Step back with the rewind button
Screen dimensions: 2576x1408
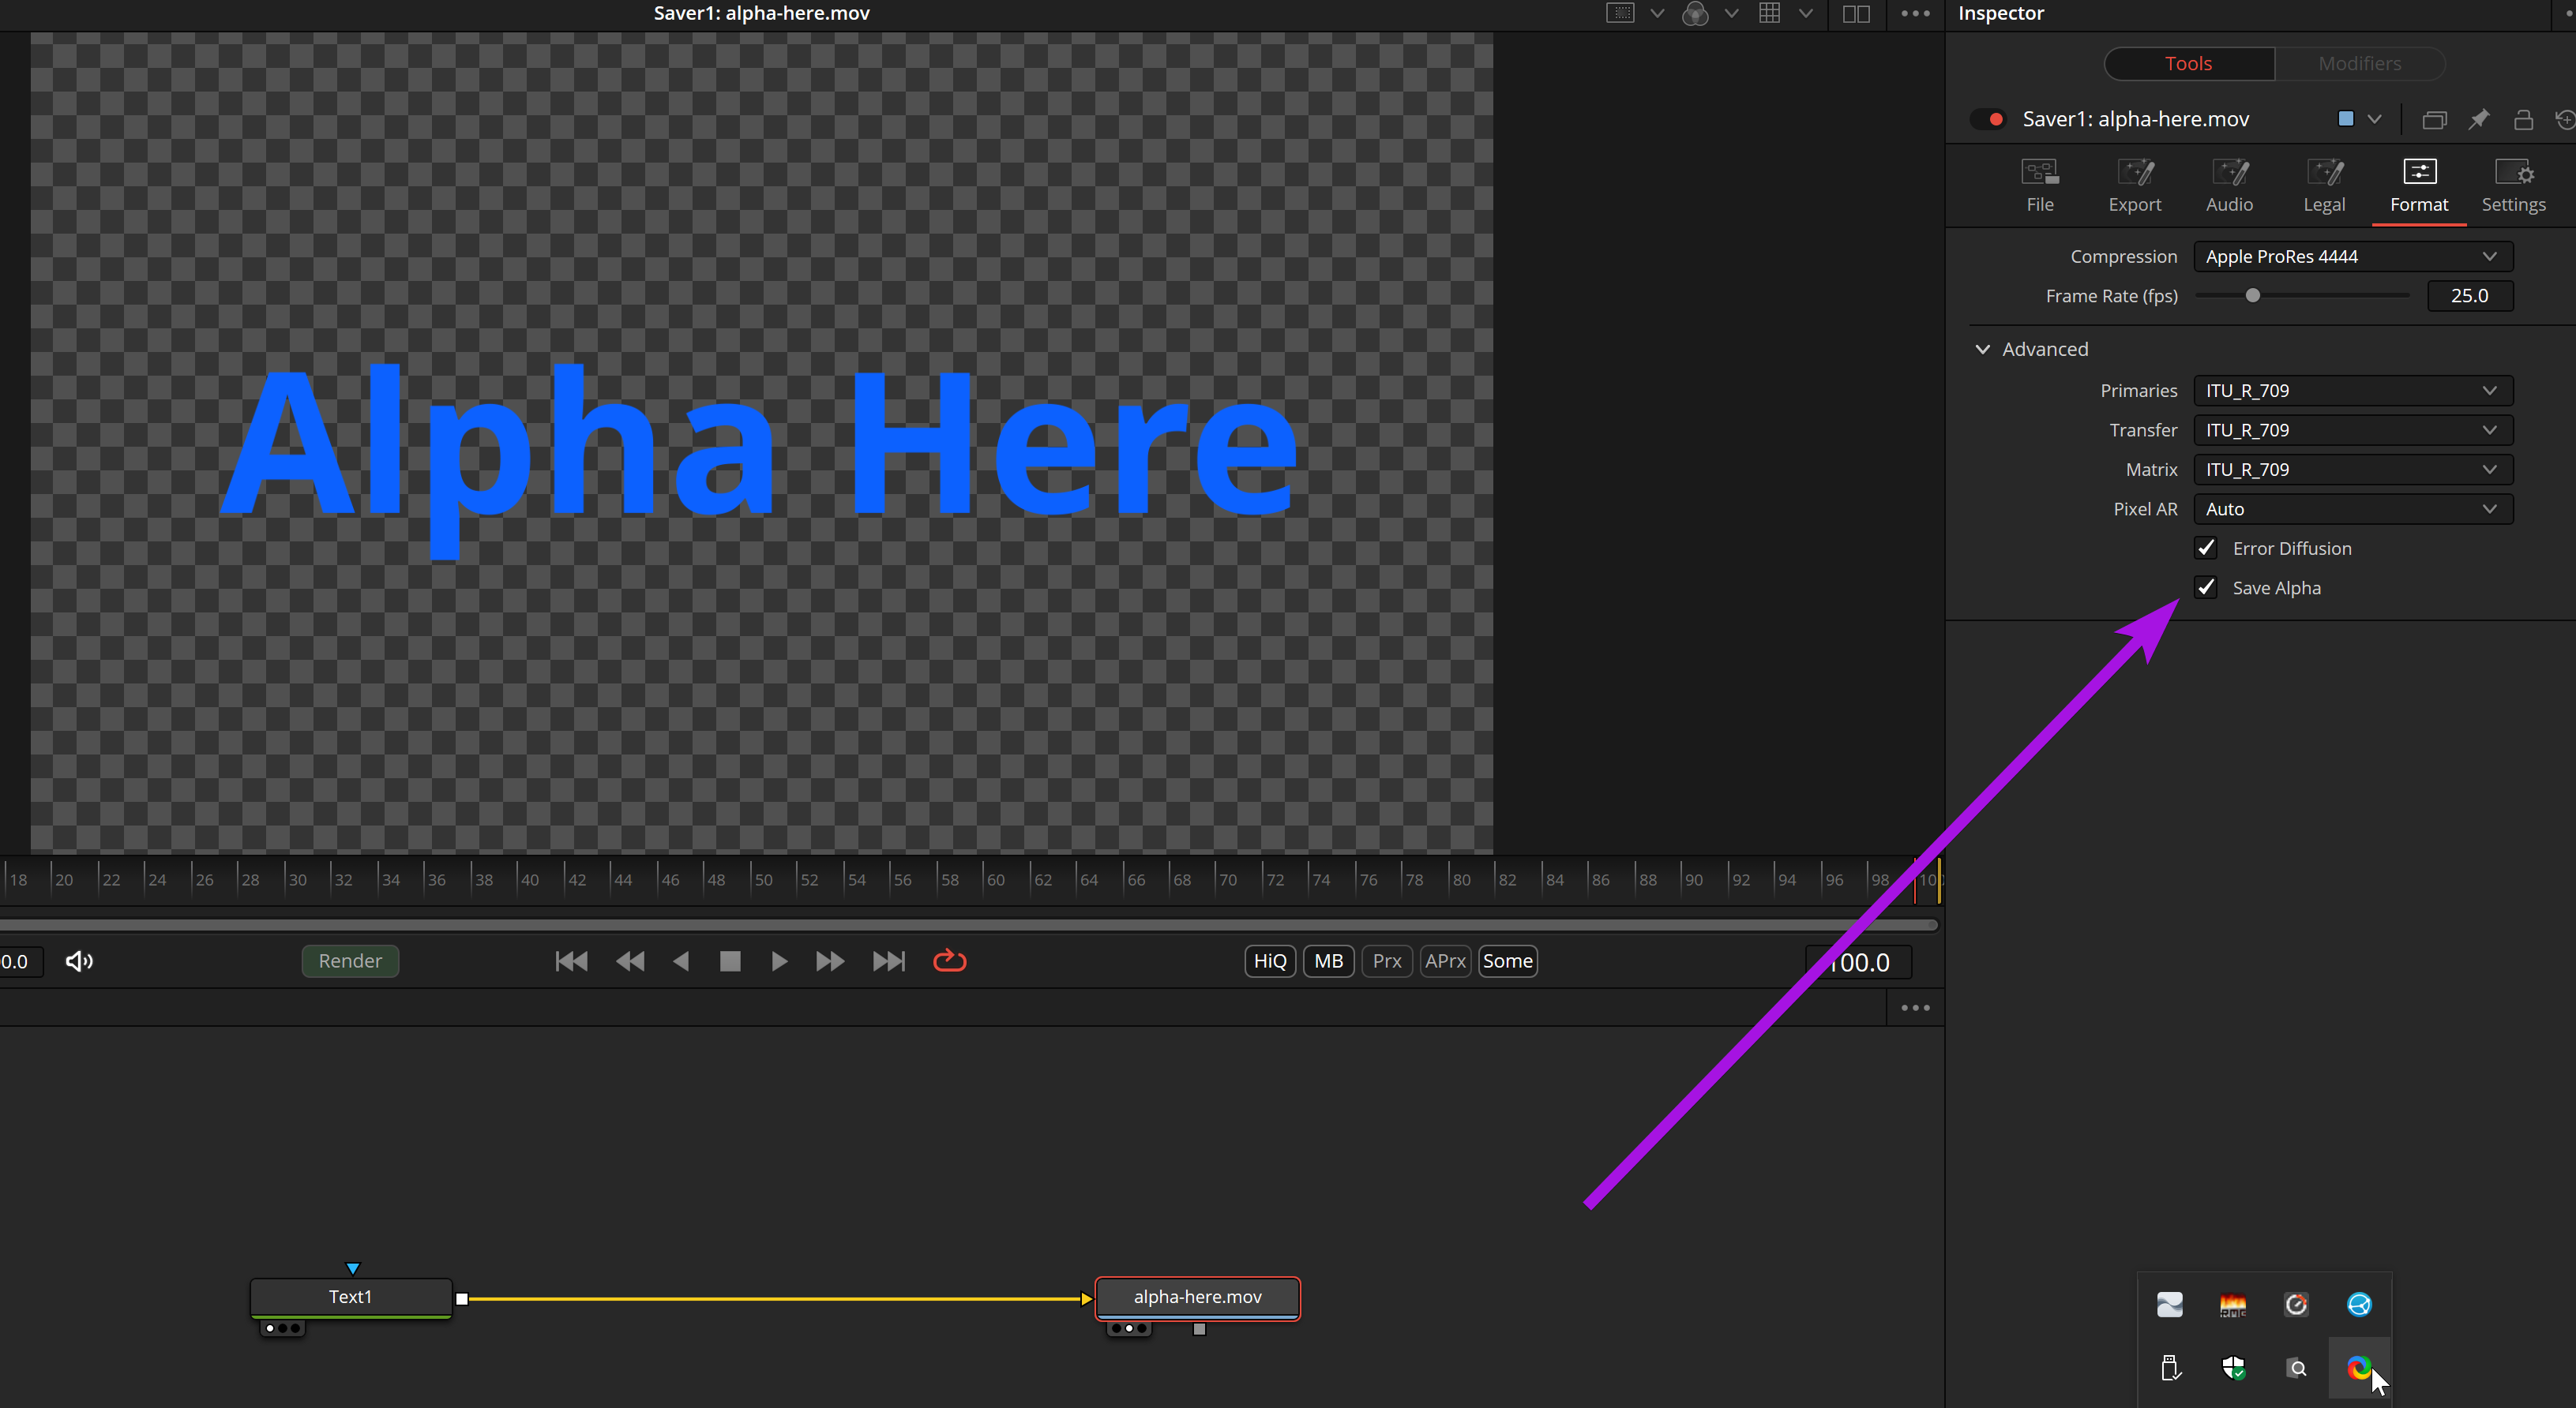pos(630,961)
